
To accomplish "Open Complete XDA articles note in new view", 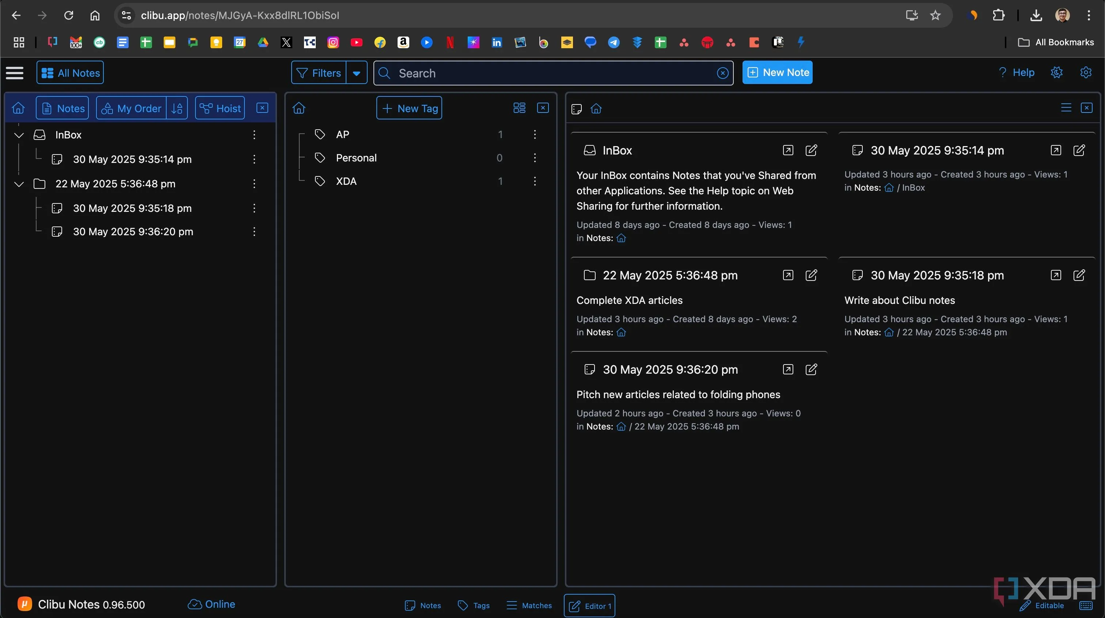I will point(788,275).
